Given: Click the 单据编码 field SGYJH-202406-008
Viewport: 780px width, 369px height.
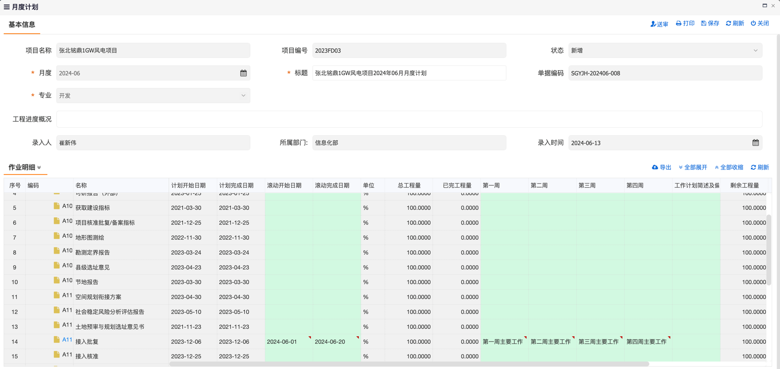Looking at the screenshot, I should pyautogui.click(x=665, y=73).
